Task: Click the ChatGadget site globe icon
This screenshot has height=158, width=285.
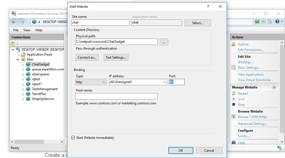Action: click(28, 64)
